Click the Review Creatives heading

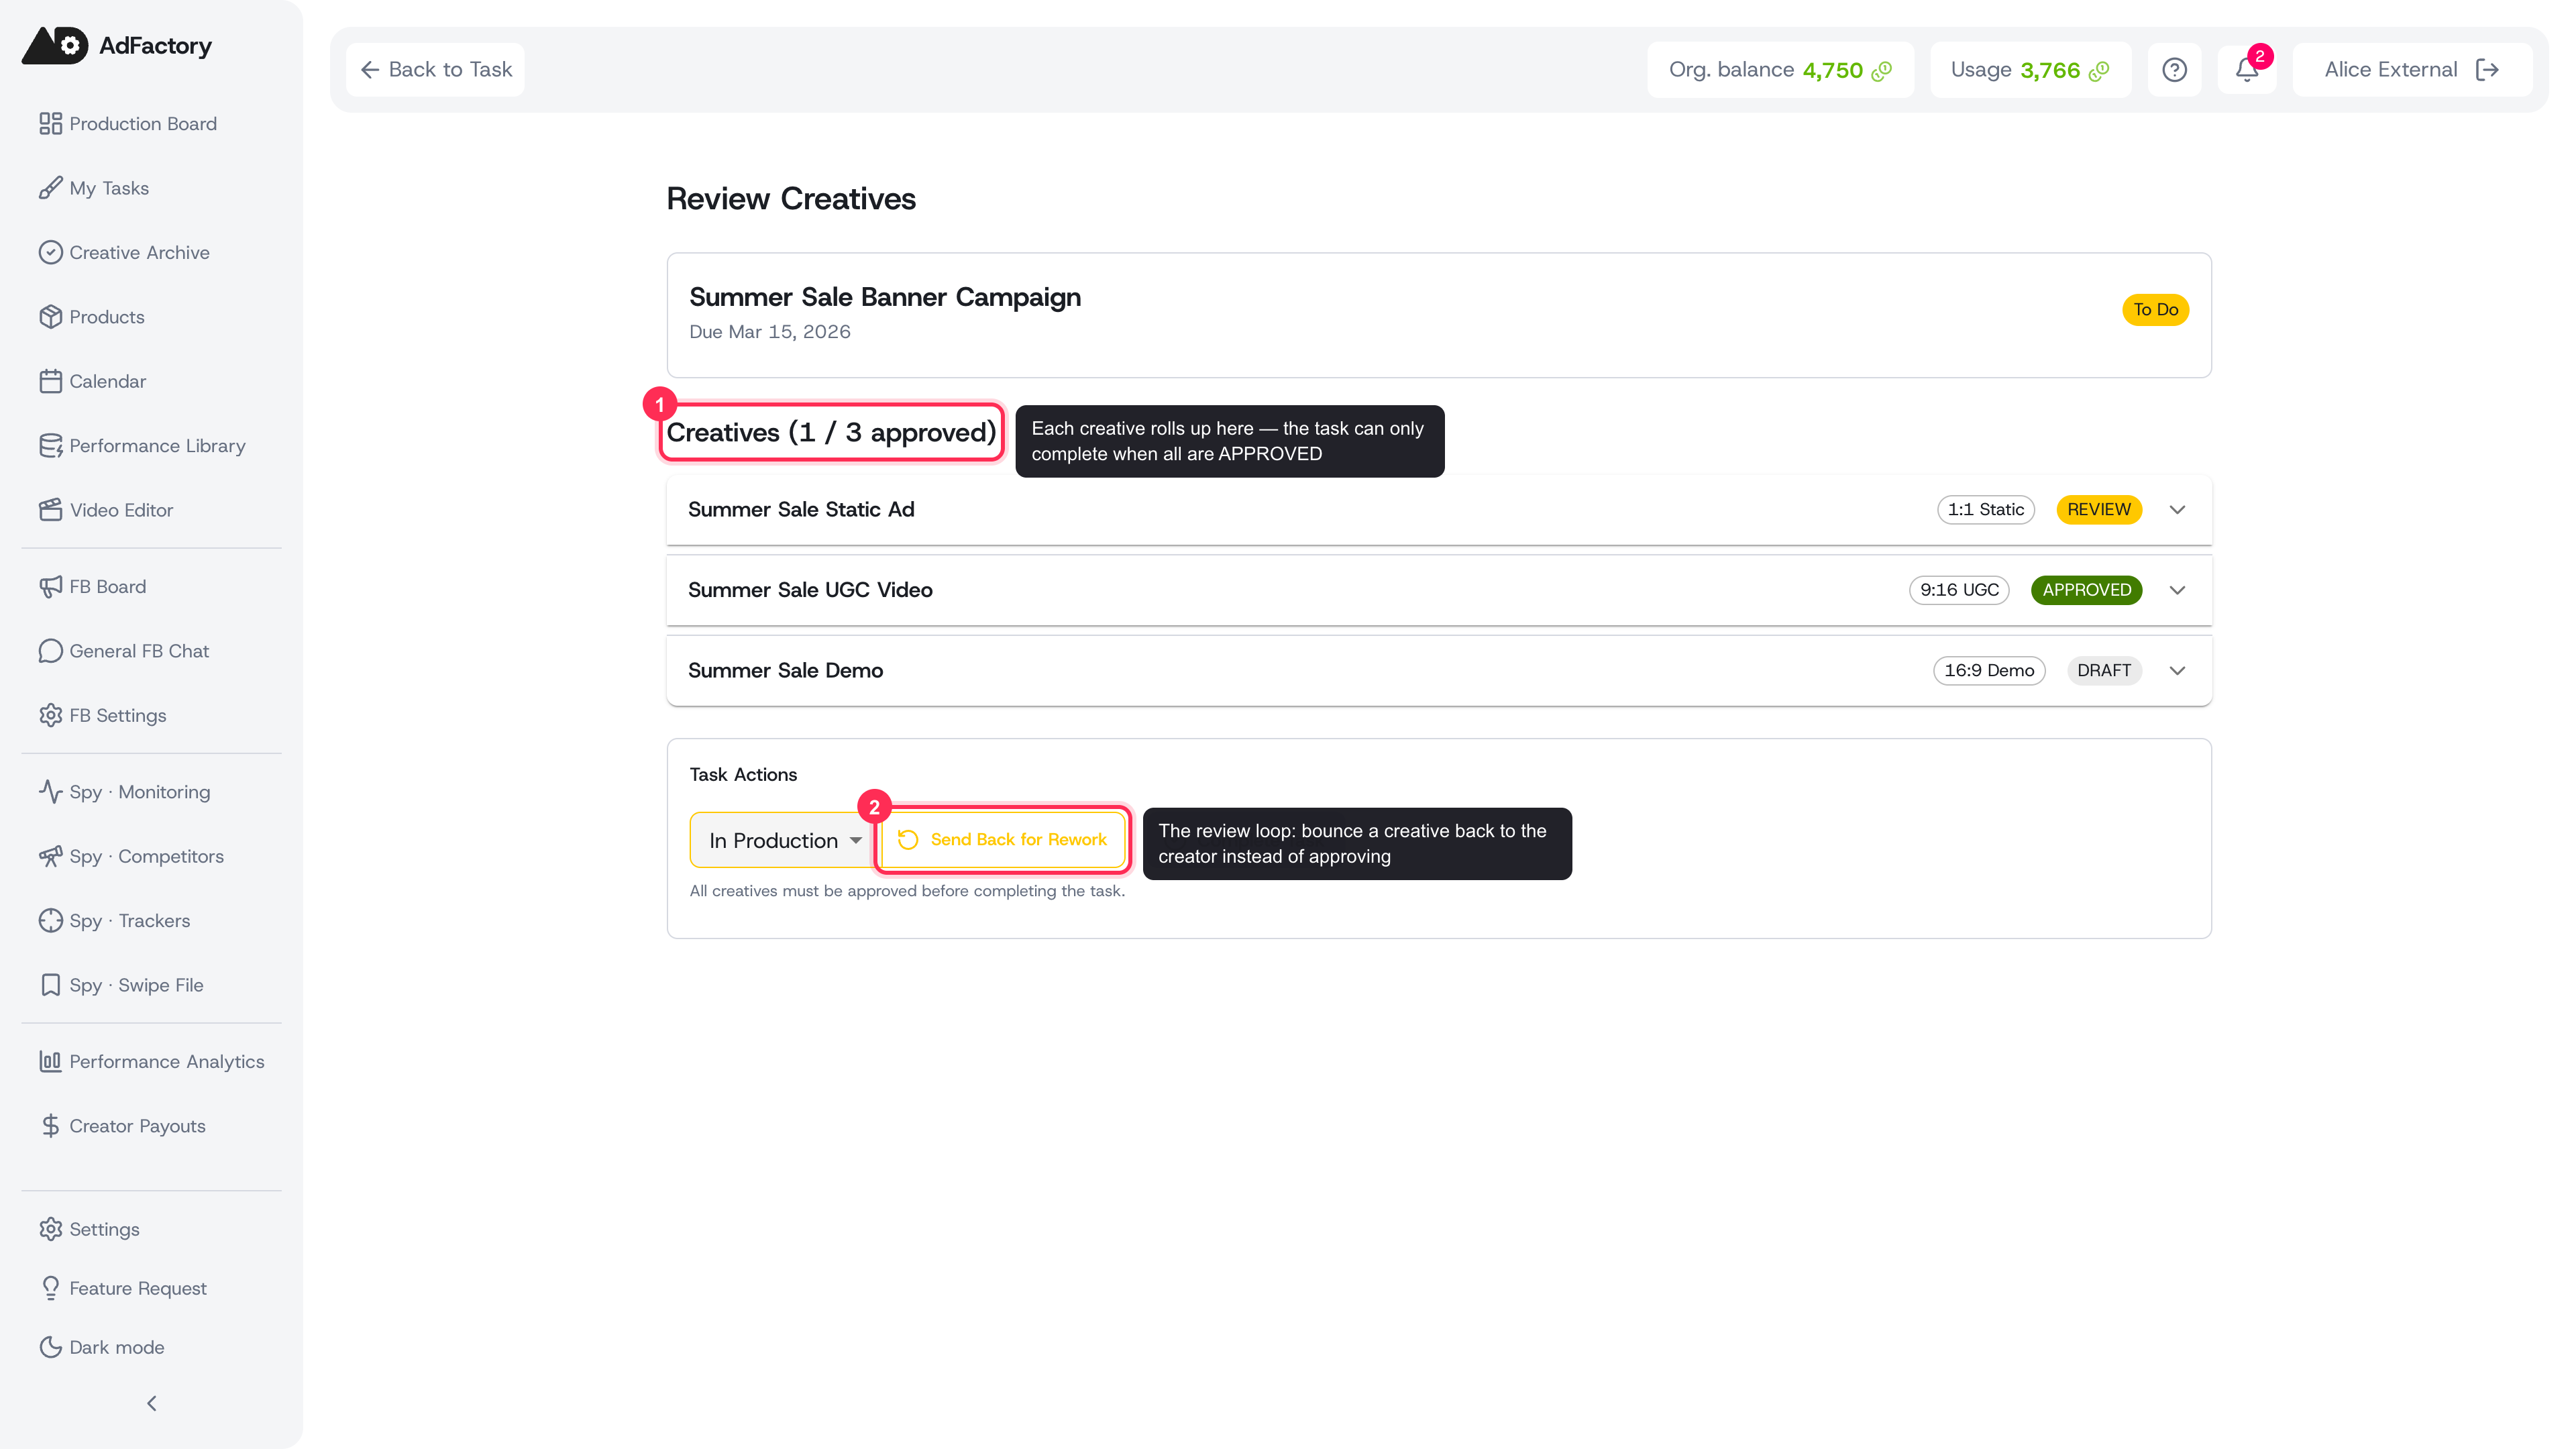pos(791,199)
